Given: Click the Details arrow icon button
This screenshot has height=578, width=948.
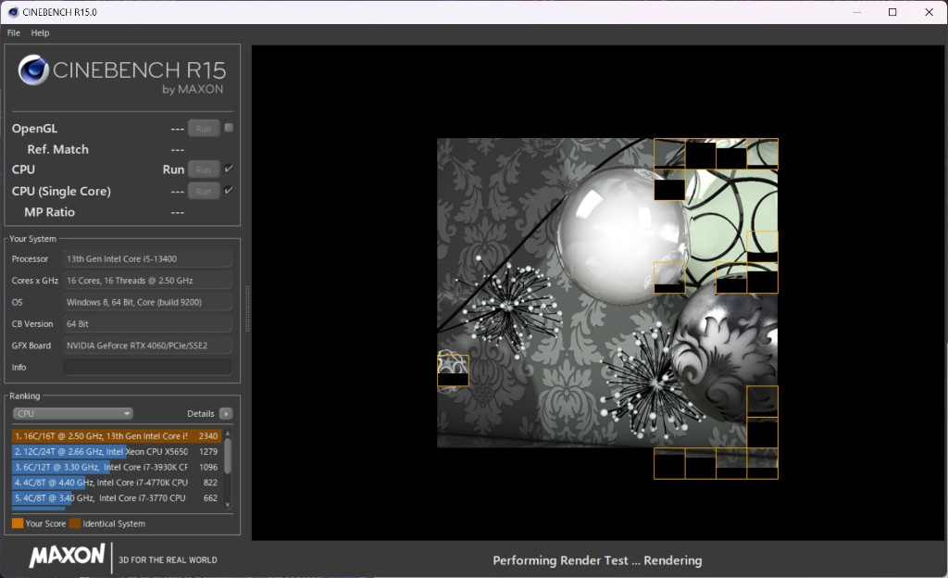Looking at the screenshot, I should click(x=226, y=414).
